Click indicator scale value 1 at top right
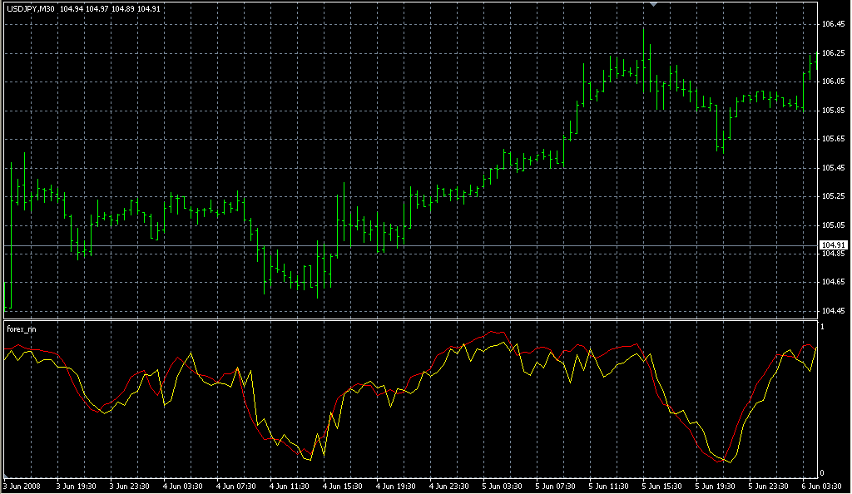The height and width of the screenshot is (494, 852). coord(822,327)
